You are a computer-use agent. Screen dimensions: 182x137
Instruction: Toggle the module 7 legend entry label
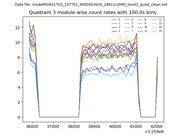coord(132,31)
